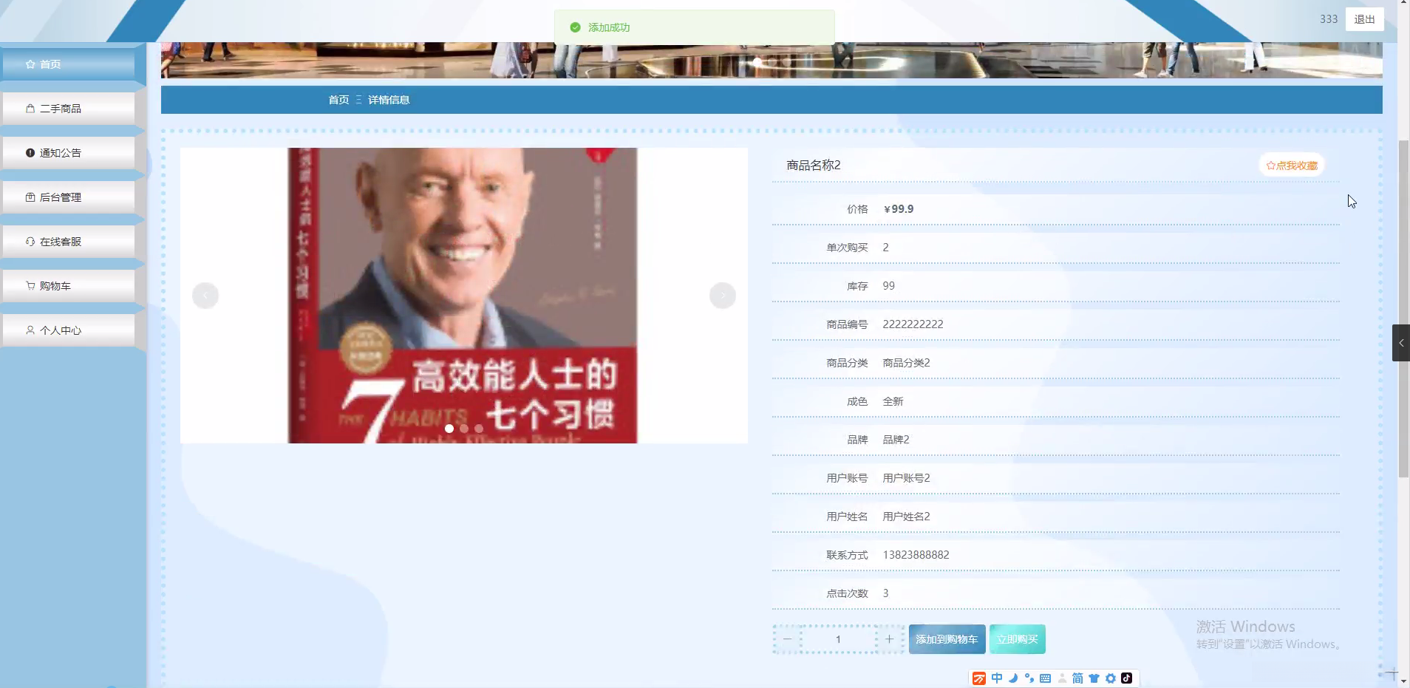Show next product image with right arrow
Viewport: 1410px width, 688px height.
[723, 296]
